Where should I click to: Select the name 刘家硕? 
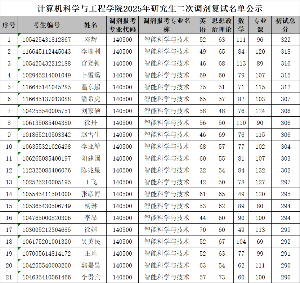(x=90, y=110)
